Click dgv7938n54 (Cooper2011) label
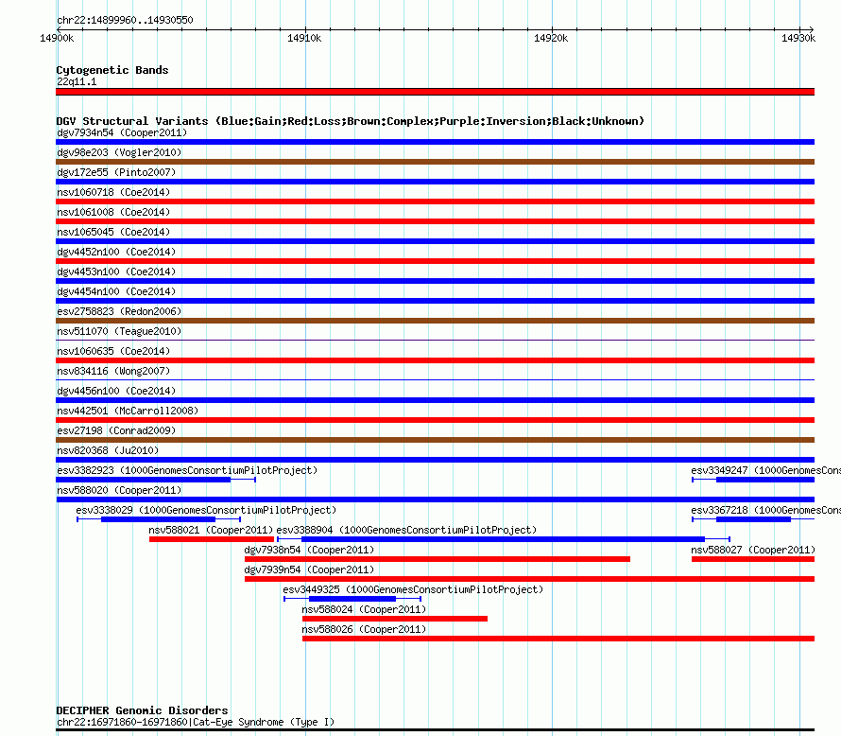 click(x=309, y=551)
